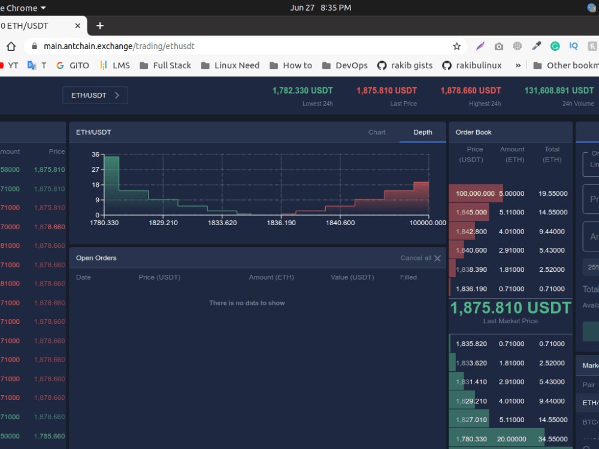The height and width of the screenshot is (449, 599).
Task: Click the camera screenshot extension icon
Action: tap(498, 45)
